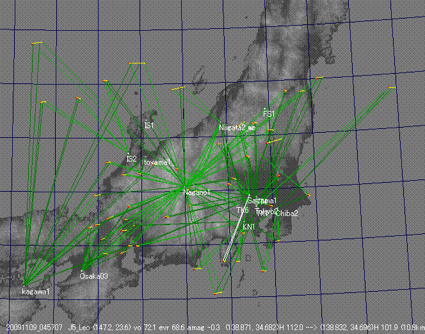Click the J5_Leo shower name in status line
Image resolution: width=425 pixels, height=334 pixels.
click(80, 328)
